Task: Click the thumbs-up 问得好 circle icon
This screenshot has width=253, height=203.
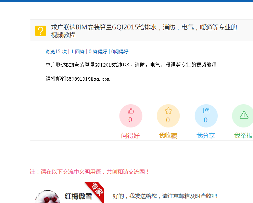Action: coord(131,116)
